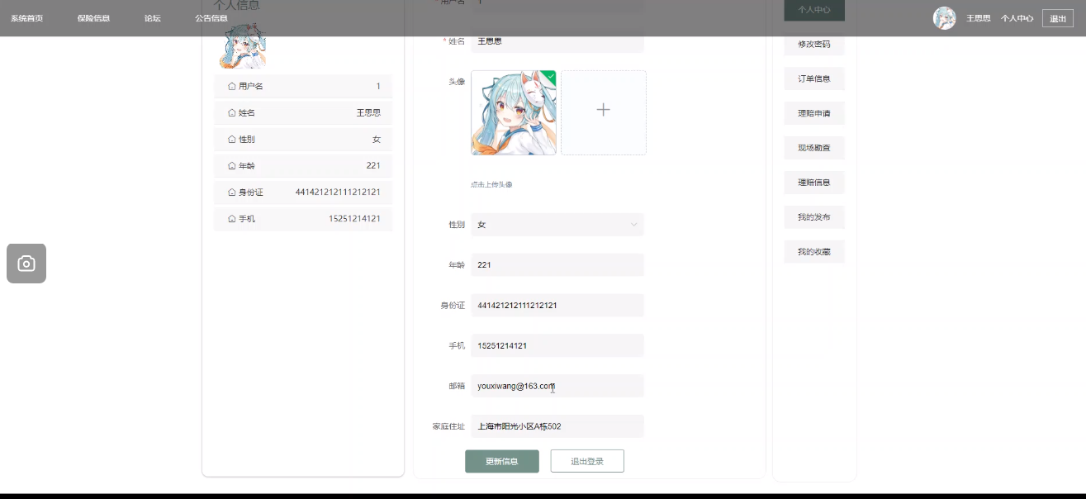Viewport: 1086px width, 499px height.
Task: Open 理赔申请 in right sidebar
Action: pyautogui.click(x=814, y=113)
